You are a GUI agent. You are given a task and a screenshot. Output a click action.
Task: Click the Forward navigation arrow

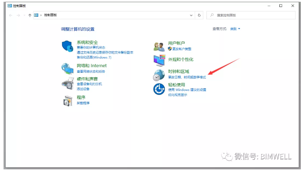[18, 15]
